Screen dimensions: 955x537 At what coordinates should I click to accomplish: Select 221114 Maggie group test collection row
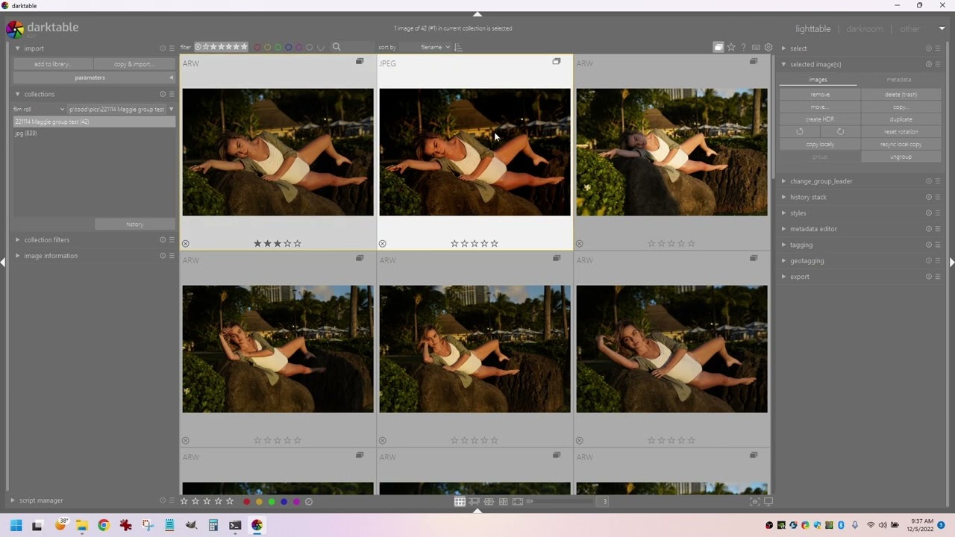pos(94,122)
